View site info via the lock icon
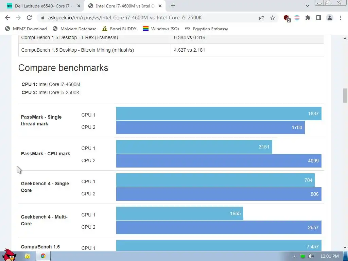The height and width of the screenshot is (261, 348). [43, 18]
